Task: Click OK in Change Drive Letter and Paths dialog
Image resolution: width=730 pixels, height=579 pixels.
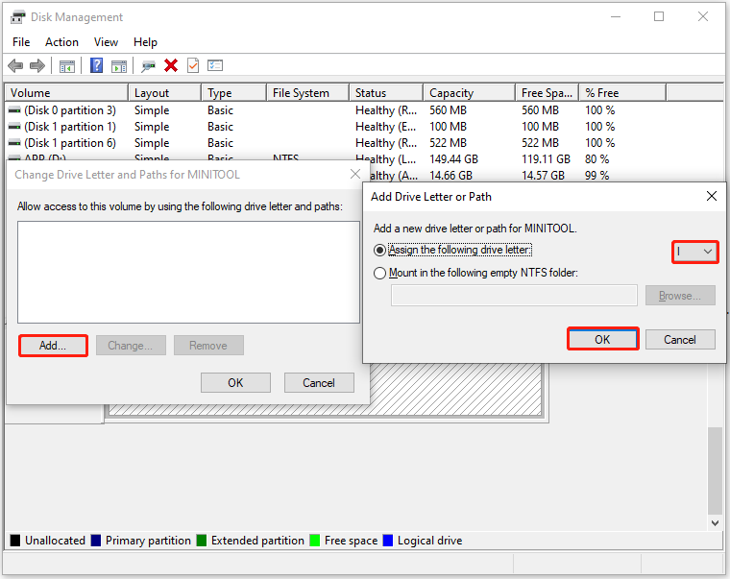Action: [x=235, y=382]
